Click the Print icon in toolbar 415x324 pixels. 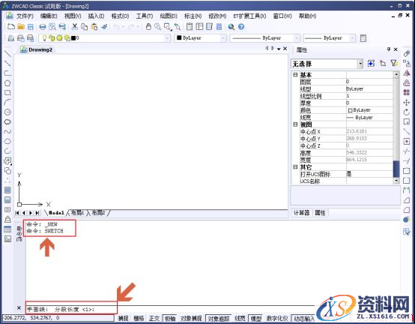click(43, 27)
